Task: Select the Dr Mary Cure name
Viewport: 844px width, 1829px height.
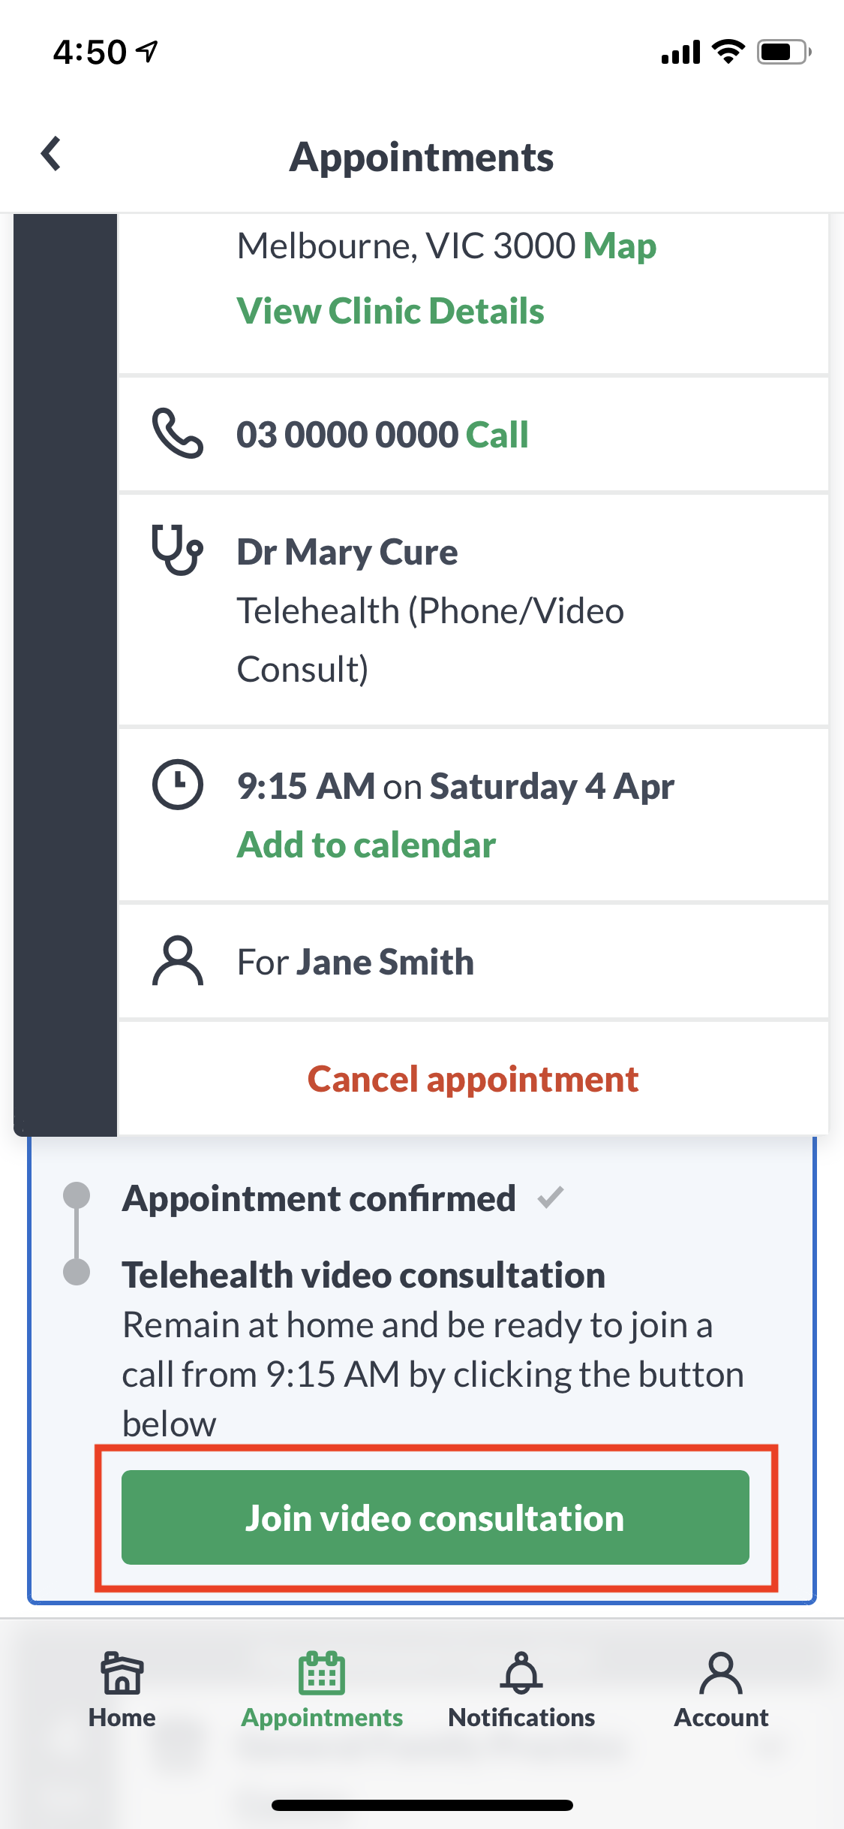Action: [x=347, y=552]
